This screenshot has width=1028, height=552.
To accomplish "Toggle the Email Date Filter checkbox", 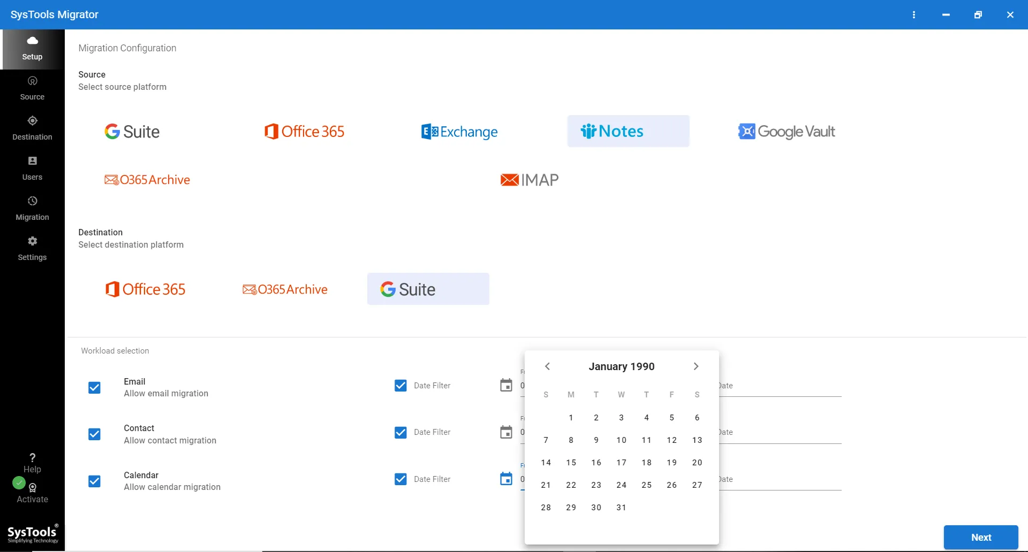I will click(x=400, y=385).
